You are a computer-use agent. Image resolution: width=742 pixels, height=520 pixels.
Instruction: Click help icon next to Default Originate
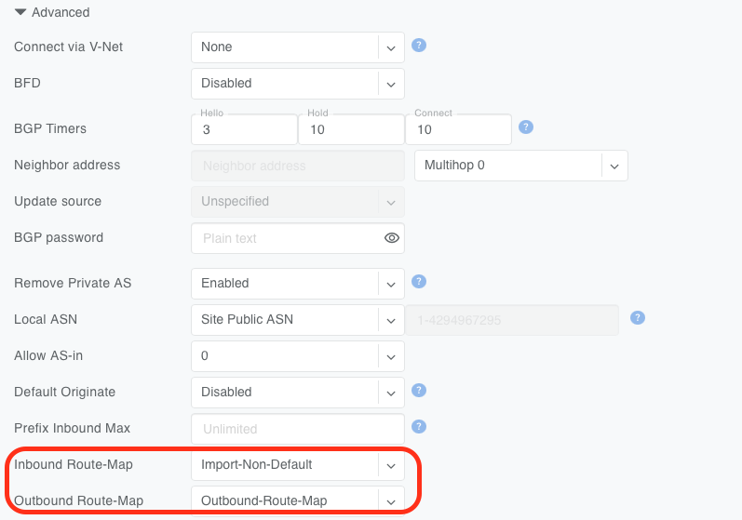coord(419,390)
